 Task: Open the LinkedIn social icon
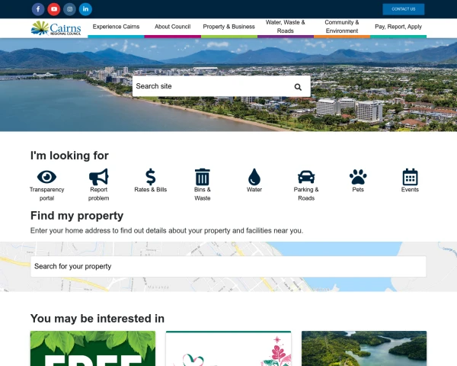pos(85,9)
